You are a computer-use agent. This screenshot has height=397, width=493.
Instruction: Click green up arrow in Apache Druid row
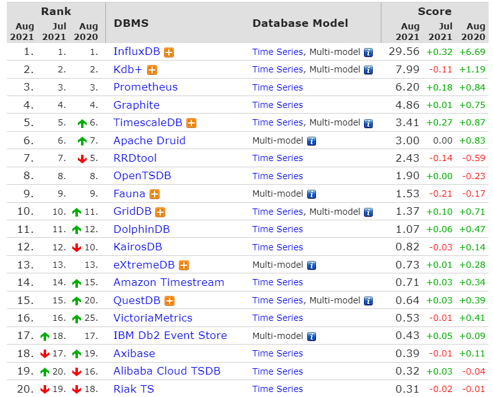pos(82,141)
